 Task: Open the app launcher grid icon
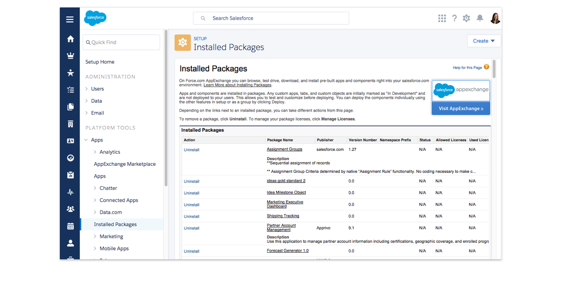[442, 18]
